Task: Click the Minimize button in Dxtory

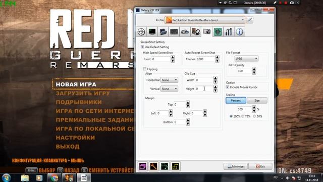Action: pos(236,166)
